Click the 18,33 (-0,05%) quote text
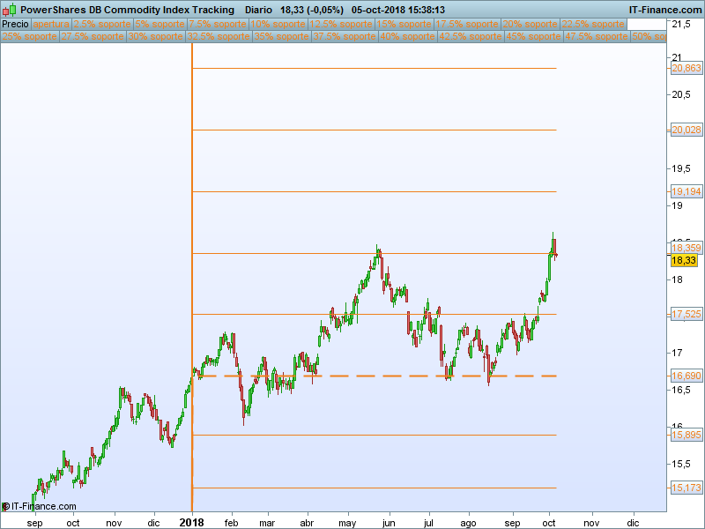 [x=312, y=10]
